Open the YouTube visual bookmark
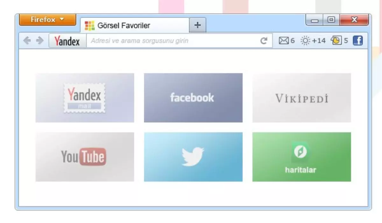 point(84,156)
